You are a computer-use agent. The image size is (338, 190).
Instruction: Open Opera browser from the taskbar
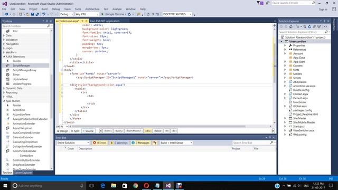146,185
